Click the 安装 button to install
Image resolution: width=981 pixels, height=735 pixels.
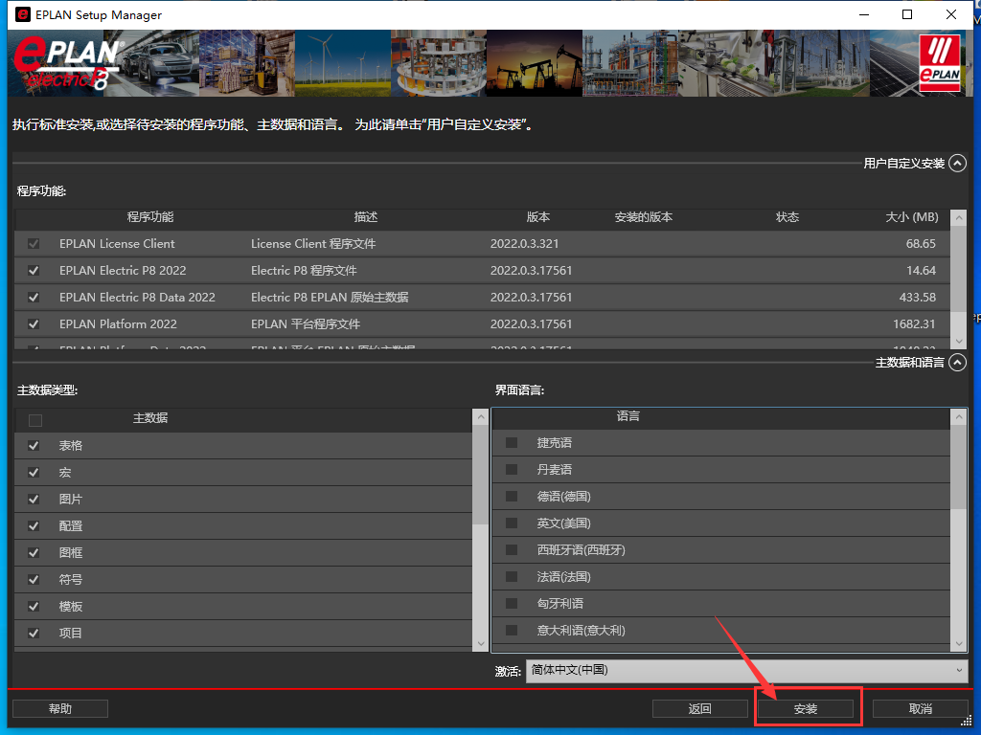[807, 708]
